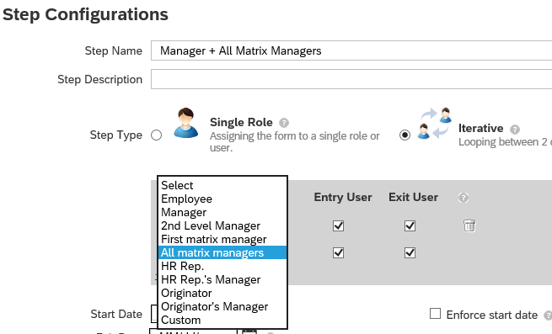The width and height of the screenshot is (552, 334).
Task: Open help icon next to Iterative
Action: click(515, 130)
